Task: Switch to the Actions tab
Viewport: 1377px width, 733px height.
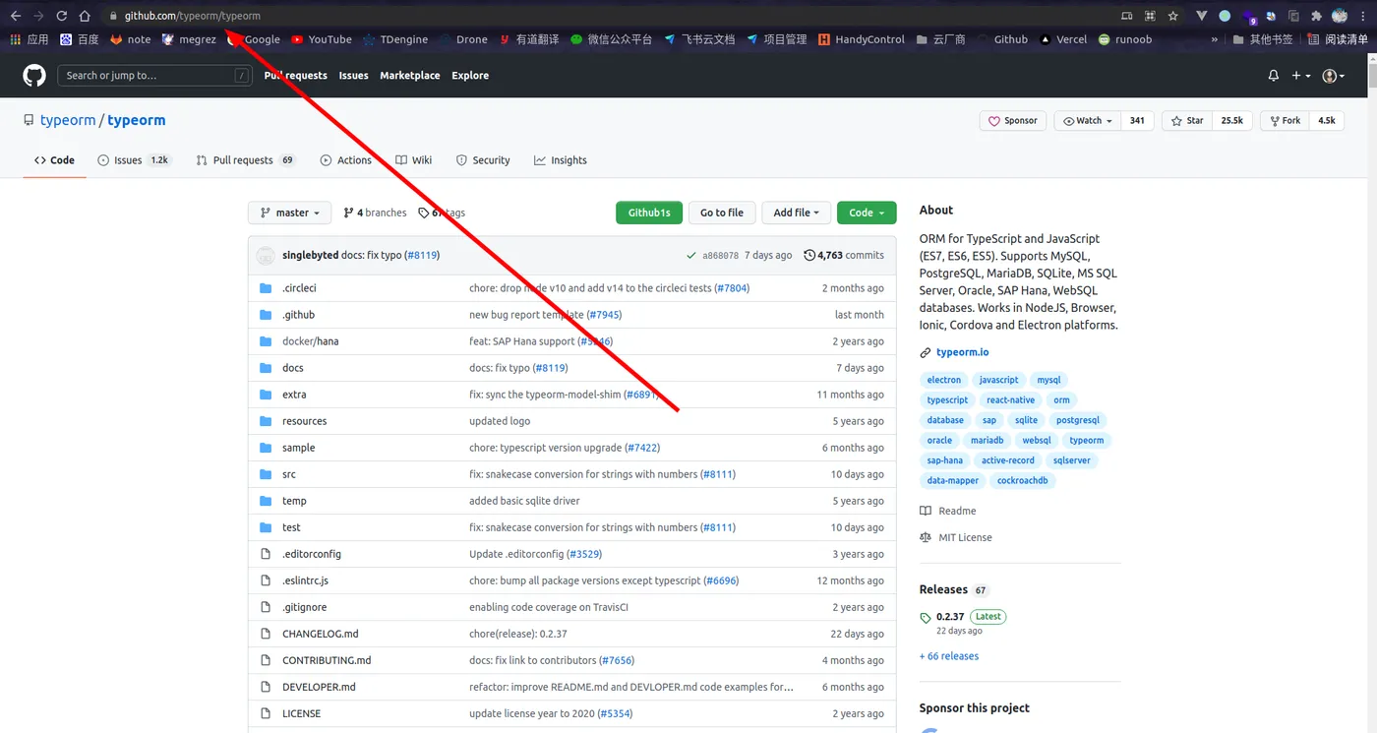Action: point(346,160)
